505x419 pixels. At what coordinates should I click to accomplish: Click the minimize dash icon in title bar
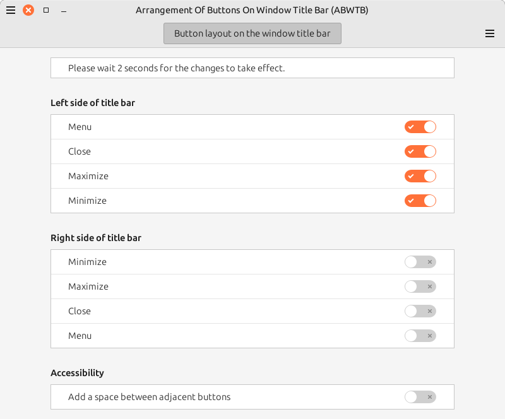tap(64, 11)
